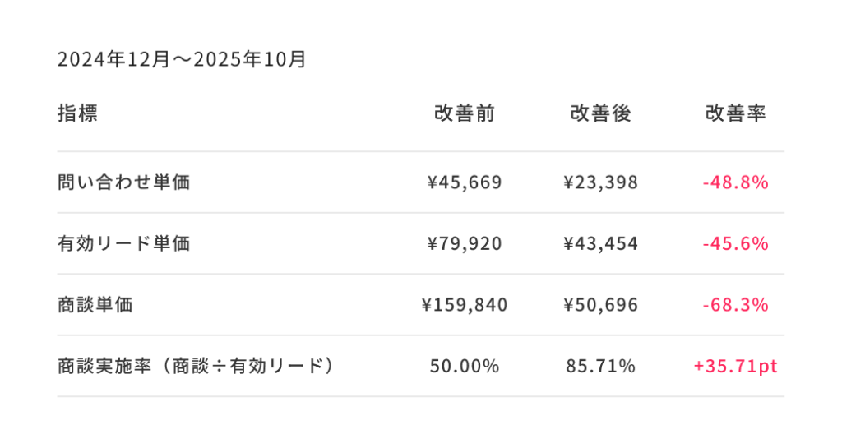Select the -68.3% improvement rate

[x=736, y=305]
